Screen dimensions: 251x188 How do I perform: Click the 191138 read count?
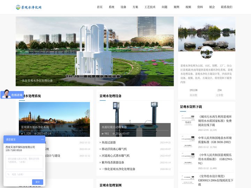click(193, 90)
